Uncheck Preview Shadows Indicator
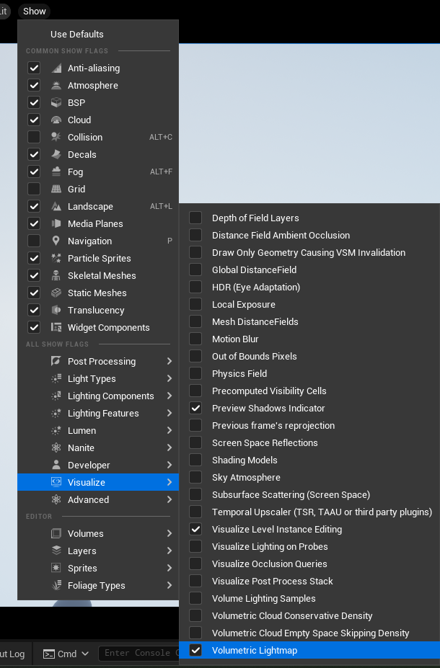The image size is (440, 668). tap(195, 408)
